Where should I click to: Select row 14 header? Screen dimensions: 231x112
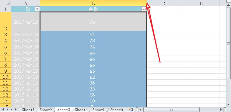pos(5,101)
